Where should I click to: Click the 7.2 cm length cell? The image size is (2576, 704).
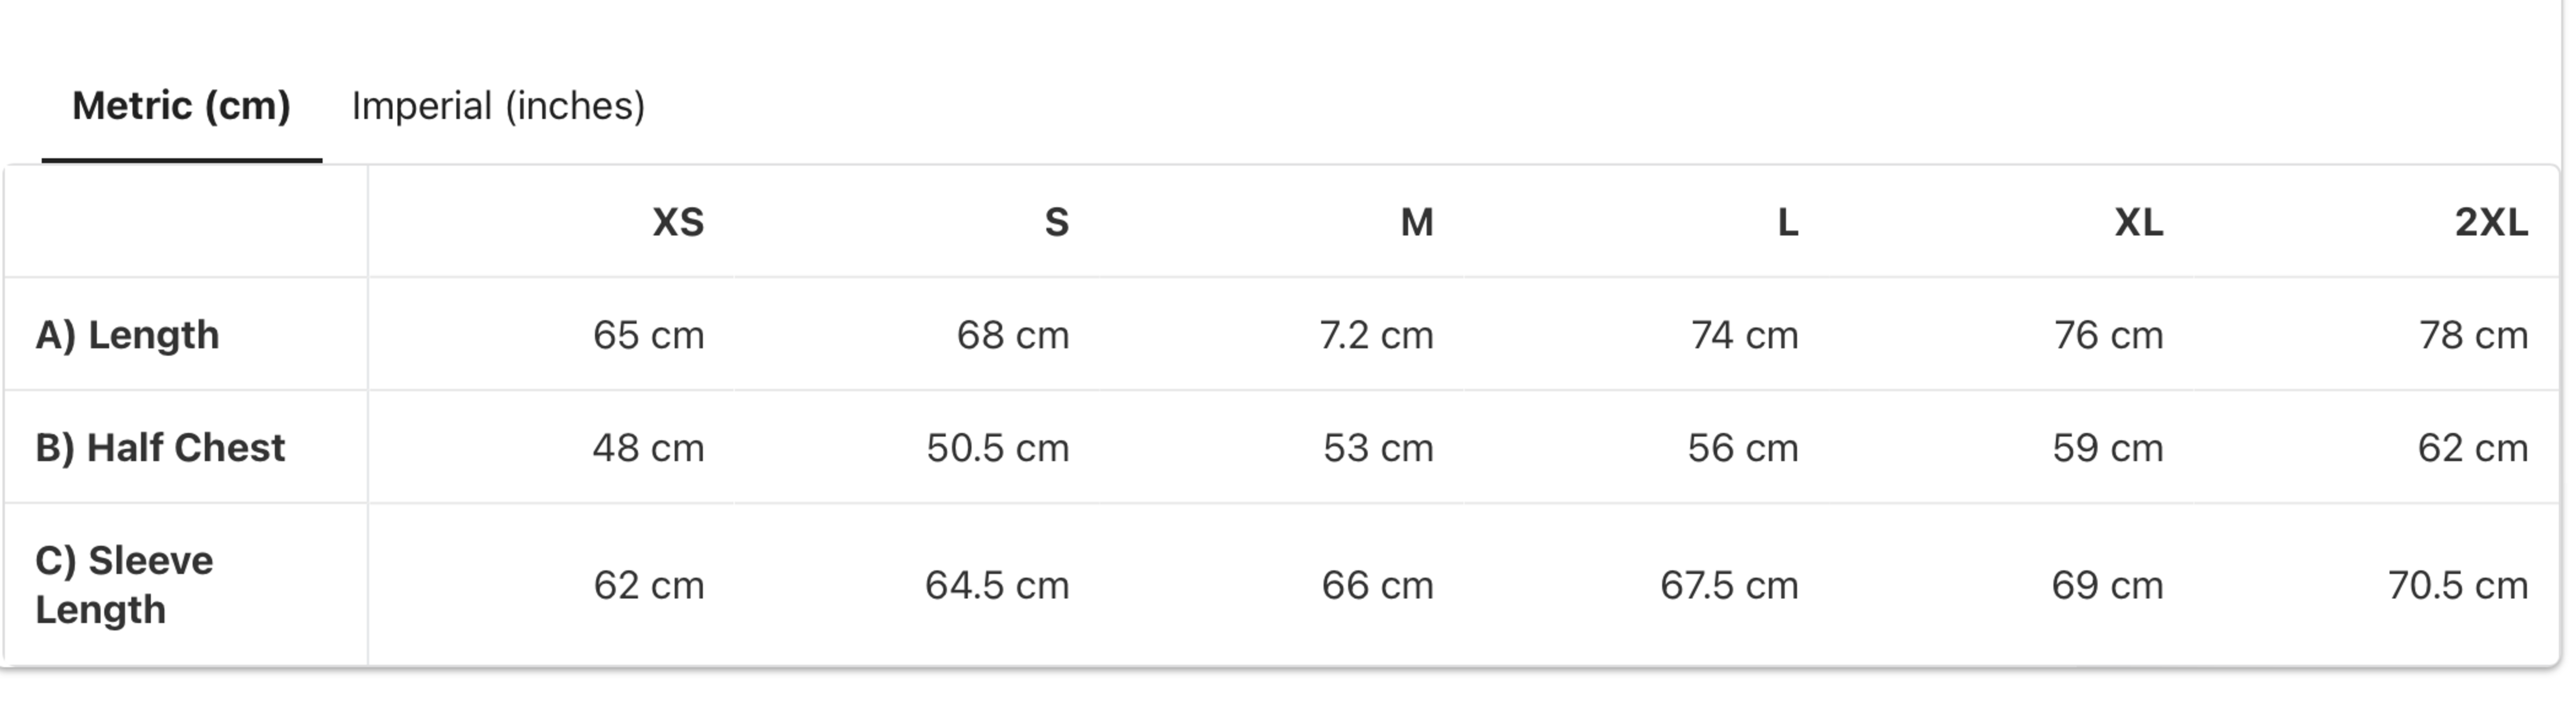tap(1376, 335)
